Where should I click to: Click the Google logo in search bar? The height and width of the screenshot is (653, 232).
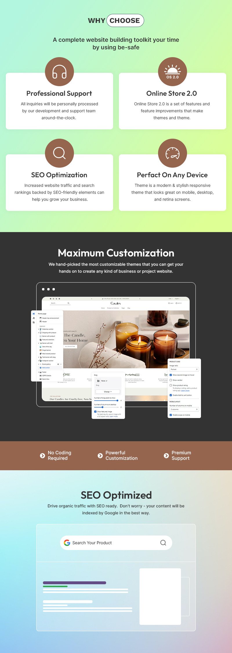[x=67, y=543]
